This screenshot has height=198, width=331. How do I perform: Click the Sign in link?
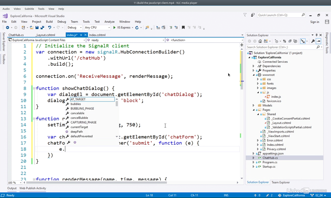coord(314,22)
